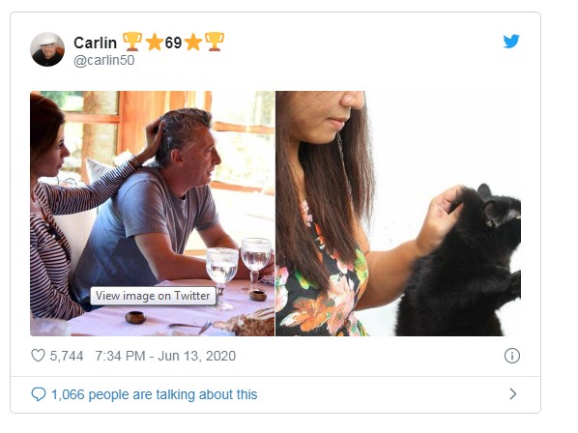Click the last trophy emoji in the name
Viewport: 578px width, 433px height.
(x=215, y=42)
